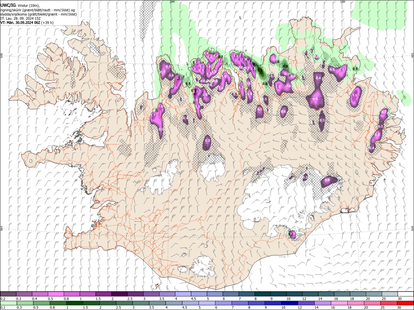This screenshot has width=414, height=310.
Task: Pick lower-row light pink 16 swatch
Action: point(339,303)
